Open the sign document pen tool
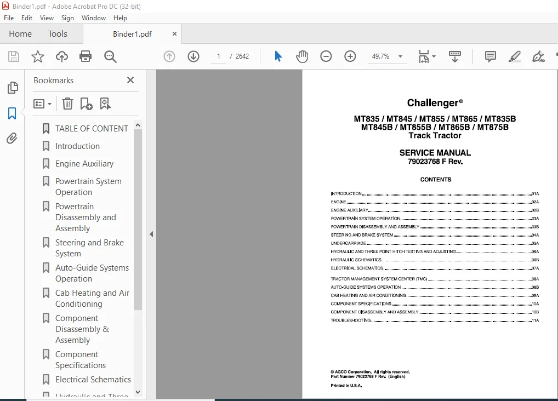Screen dimensions: 558x401 538,56
